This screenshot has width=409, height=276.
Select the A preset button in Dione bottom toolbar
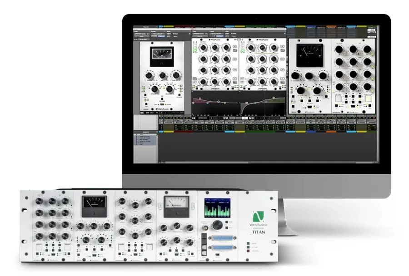coord(161,113)
